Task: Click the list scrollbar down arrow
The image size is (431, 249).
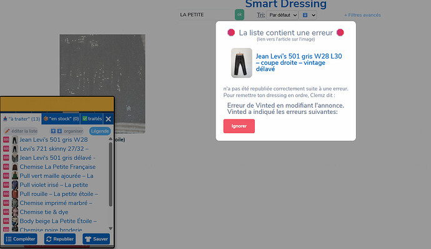Action: click(x=111, y=228)
